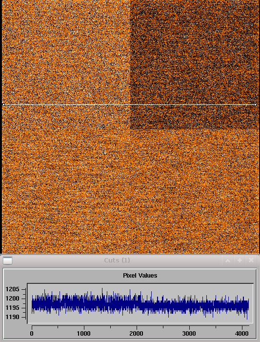Click the 2000 tick label on x-axis

pyautogui.click(x=136, y=334)
